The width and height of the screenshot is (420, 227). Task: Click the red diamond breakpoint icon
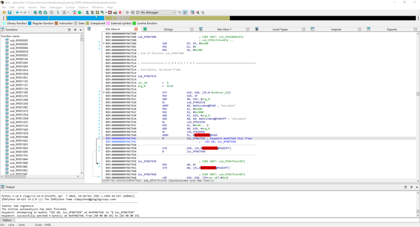[120, 13]
